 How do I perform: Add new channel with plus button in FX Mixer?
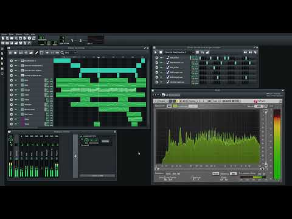tap(75, 156)
